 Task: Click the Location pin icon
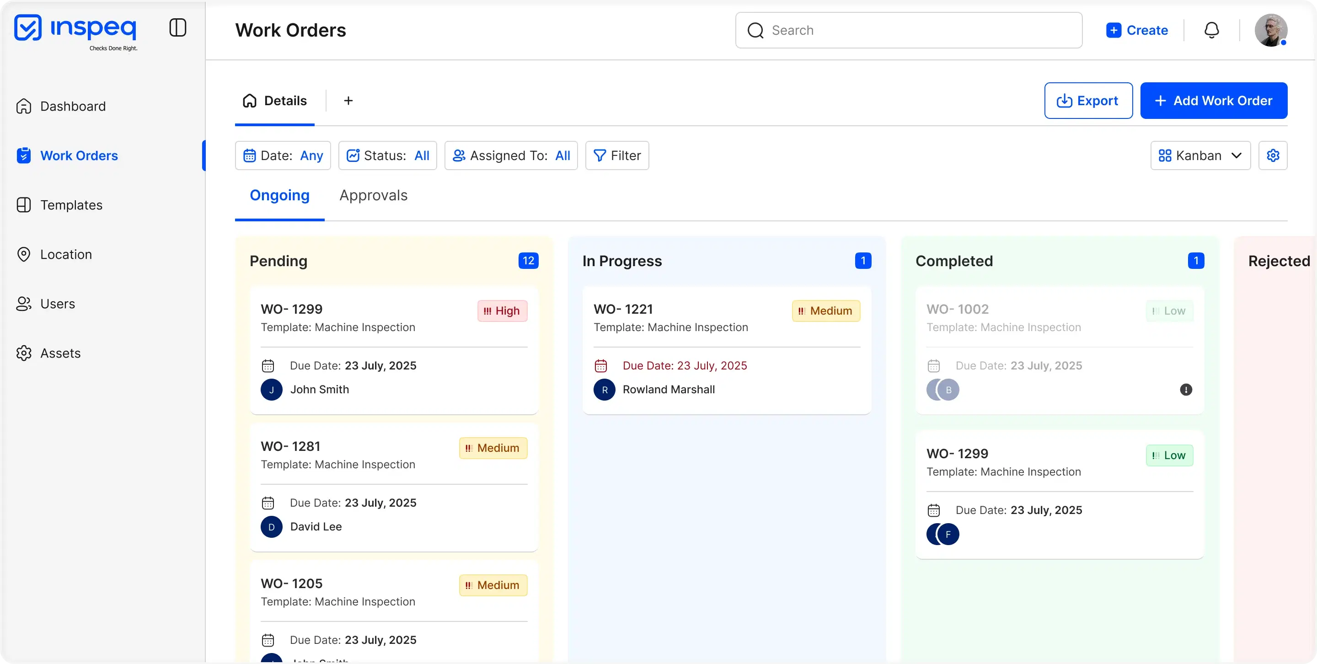(23, 255)
